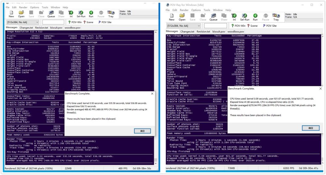Click New icon in left POV-Ray window
Image resolution: width=326 pixels, height=175 pixels.
(x=11, y=14)
